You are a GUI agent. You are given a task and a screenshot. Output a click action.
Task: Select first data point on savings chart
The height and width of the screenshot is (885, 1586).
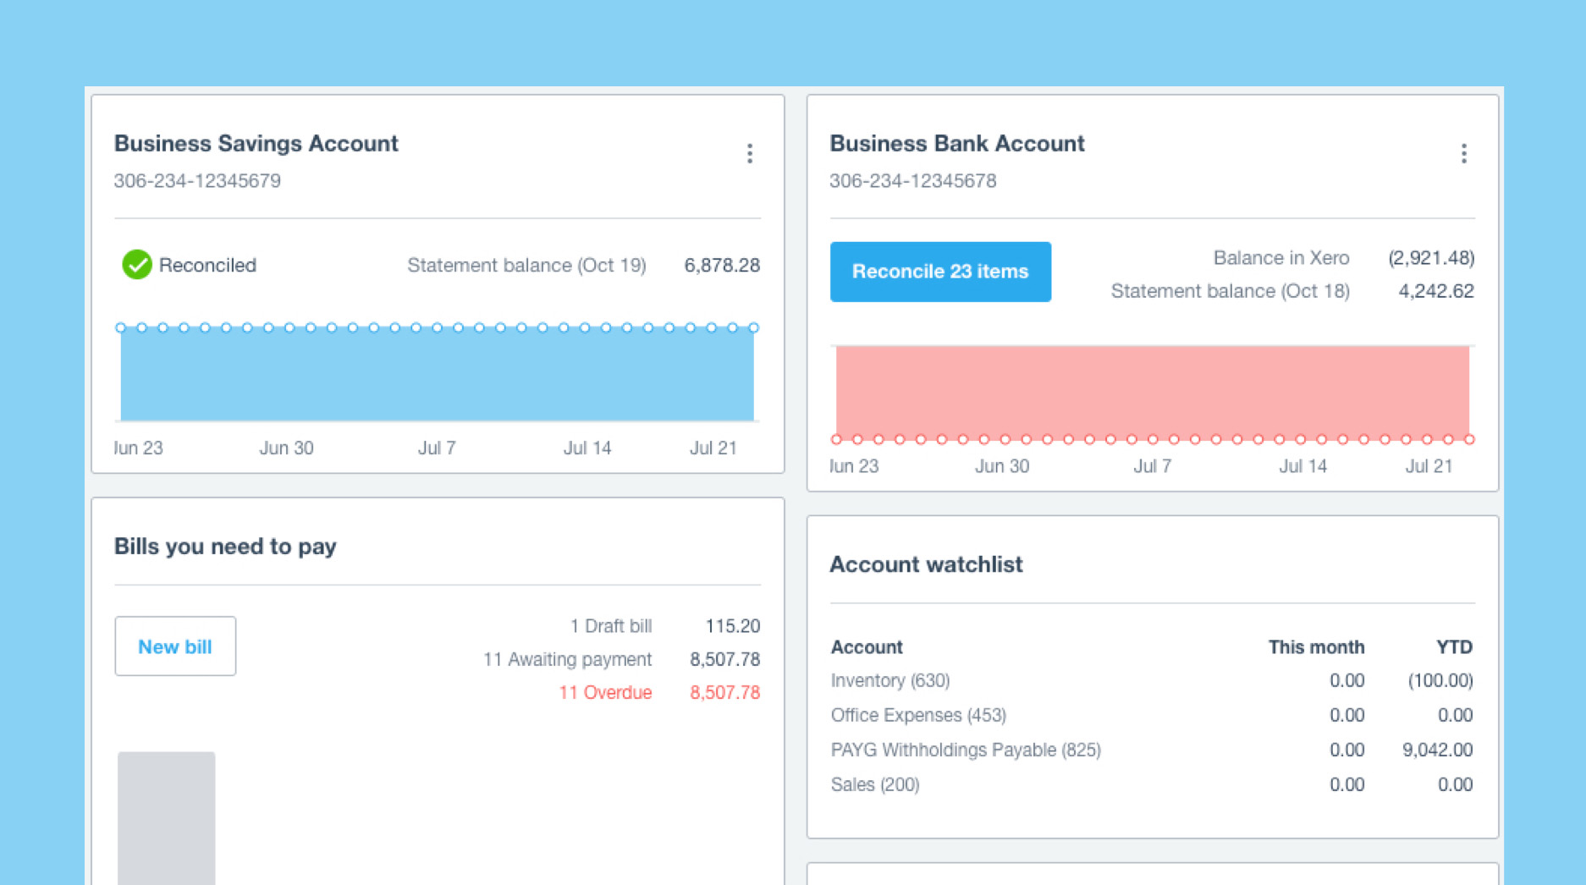pyautogui.click(x=120, y=327)
